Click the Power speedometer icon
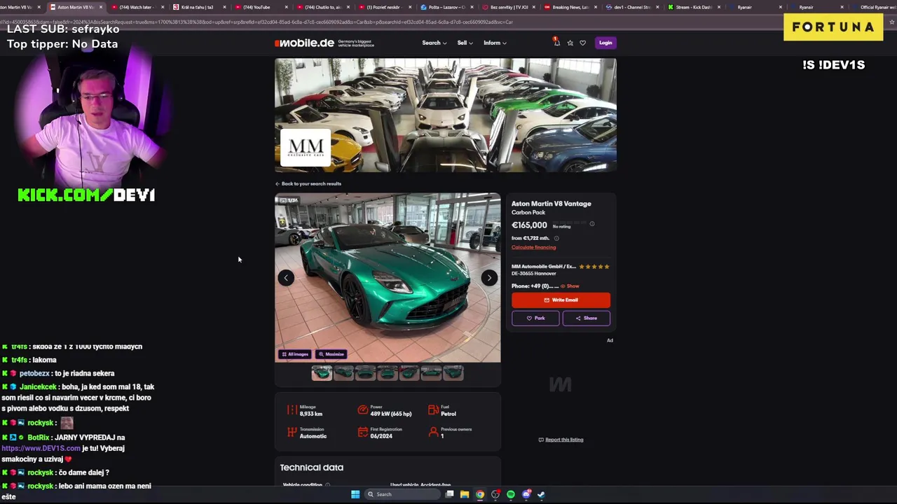897x504 pixels. click(362, 410)
